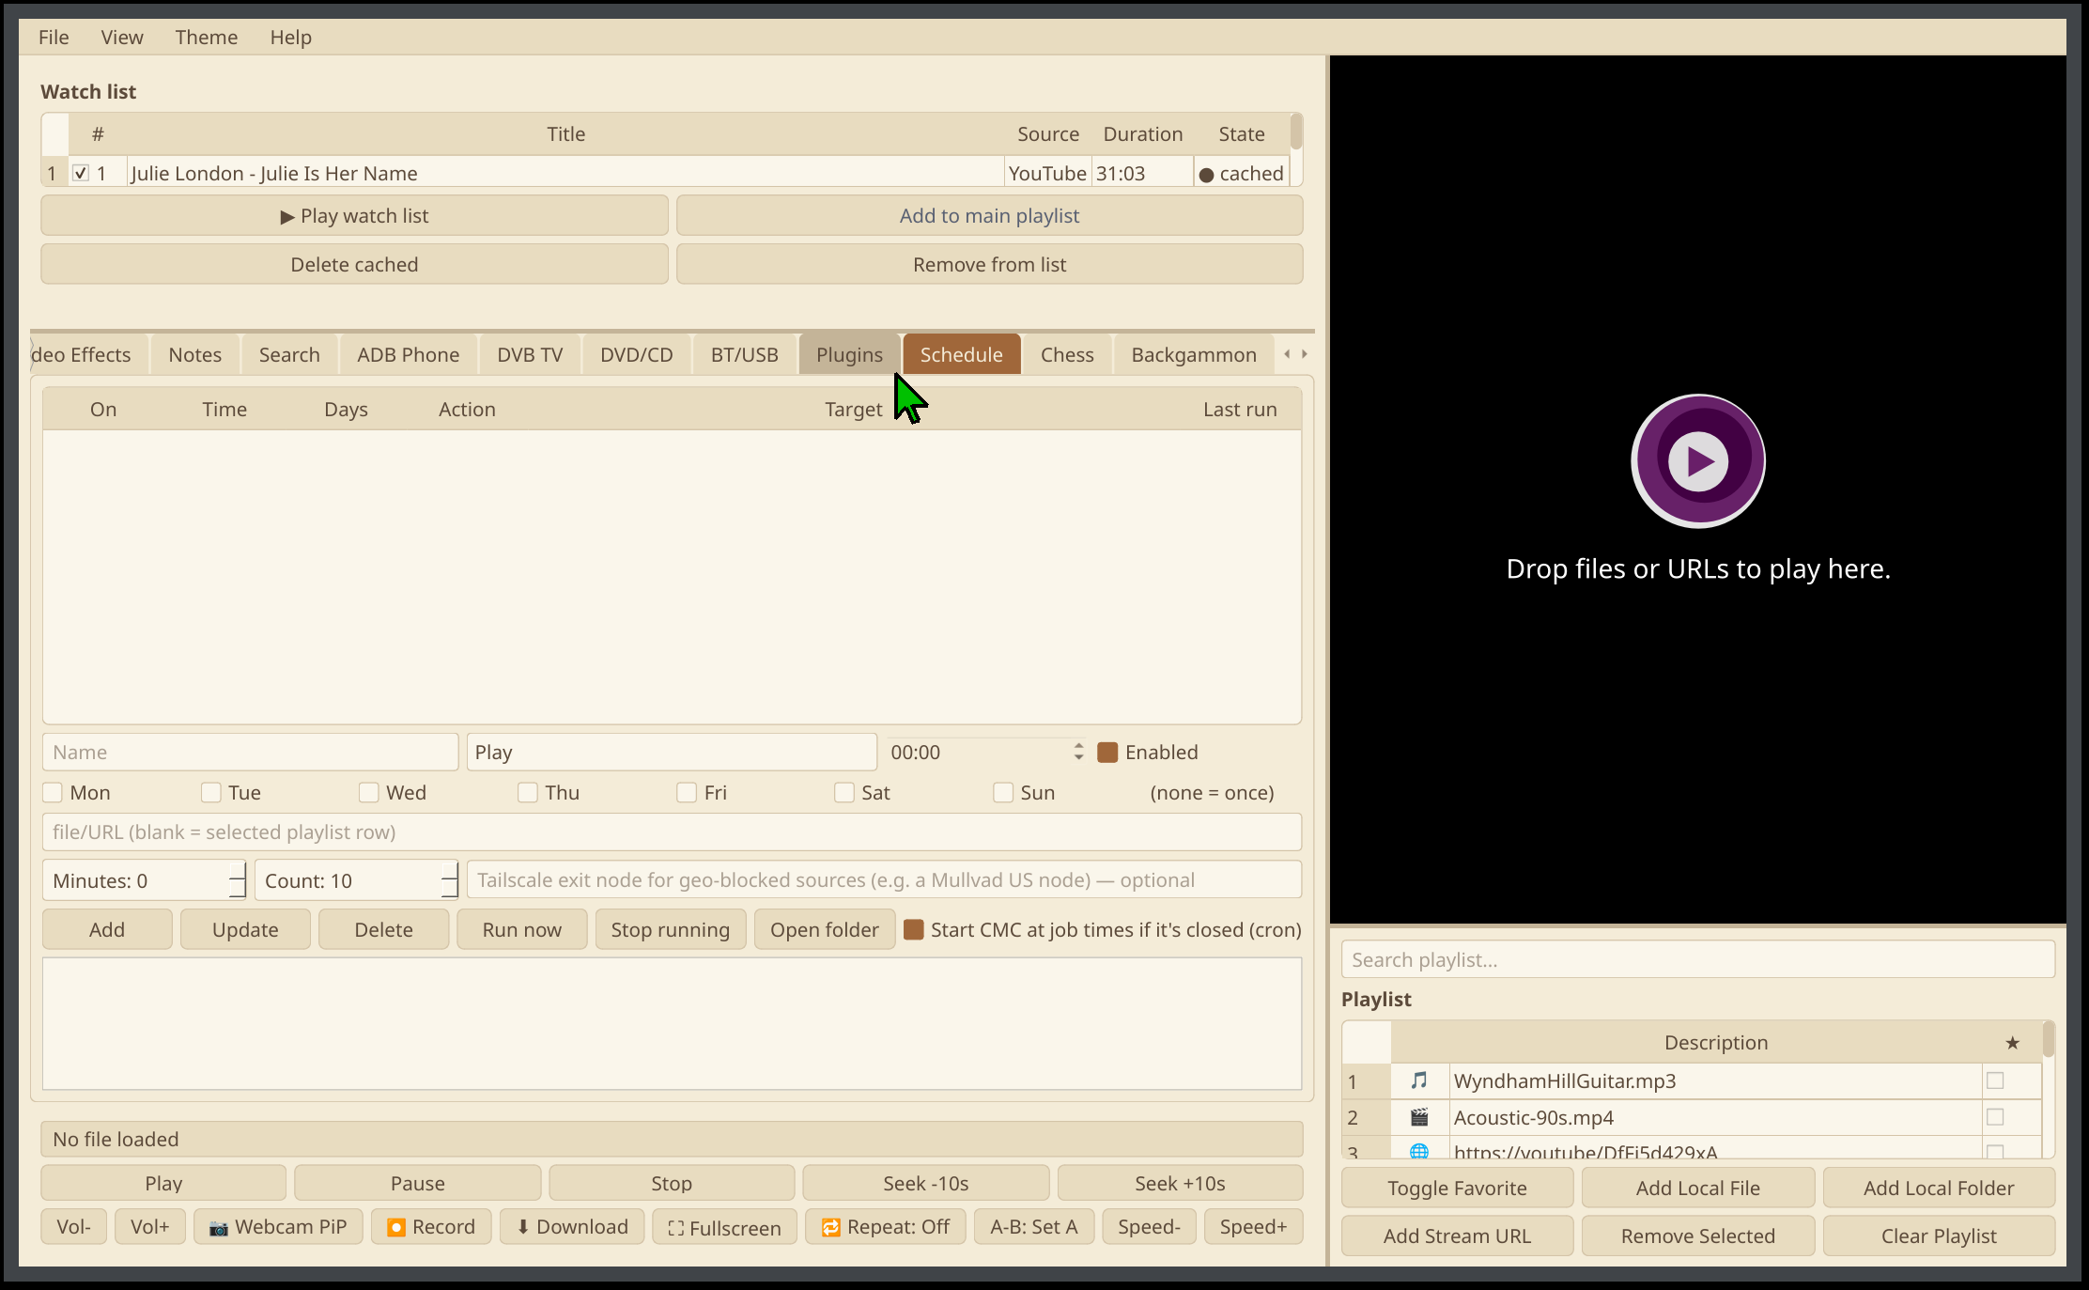Click the Add Stream URL button
2089x1290 pixels.
tap(1457, 1236)
